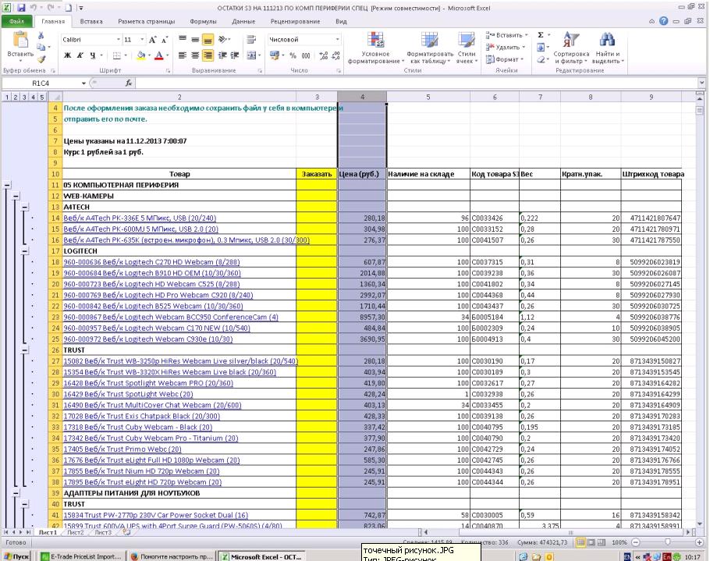Click outline level 1 button
The width and height of the screenshot is (710, 561).
(7, 97)
